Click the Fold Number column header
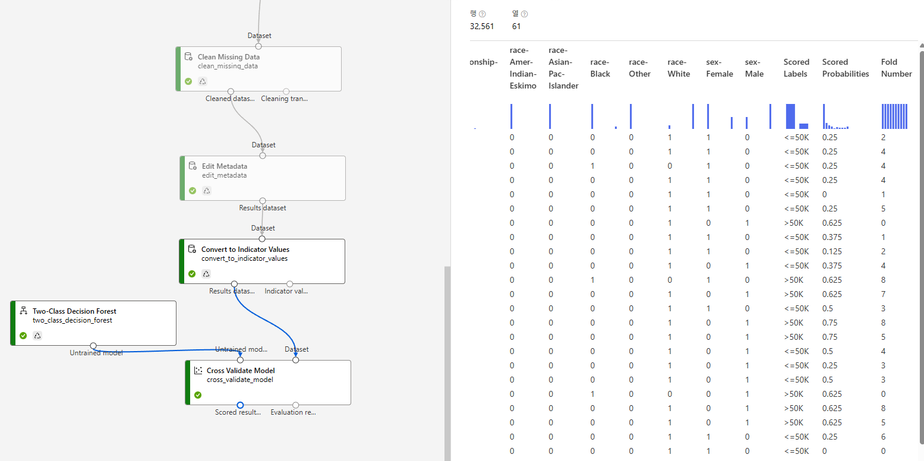924x461 pixels. coord(897,68)
